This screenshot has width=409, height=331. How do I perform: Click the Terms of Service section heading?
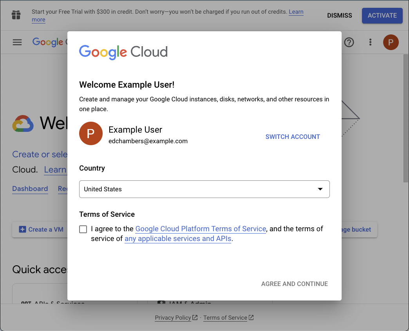pyautogui.click(x=107, y=214)
